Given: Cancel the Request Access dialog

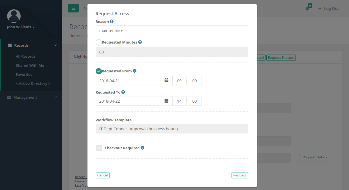Looking at the screenshot, I should (x=102, y=175).
